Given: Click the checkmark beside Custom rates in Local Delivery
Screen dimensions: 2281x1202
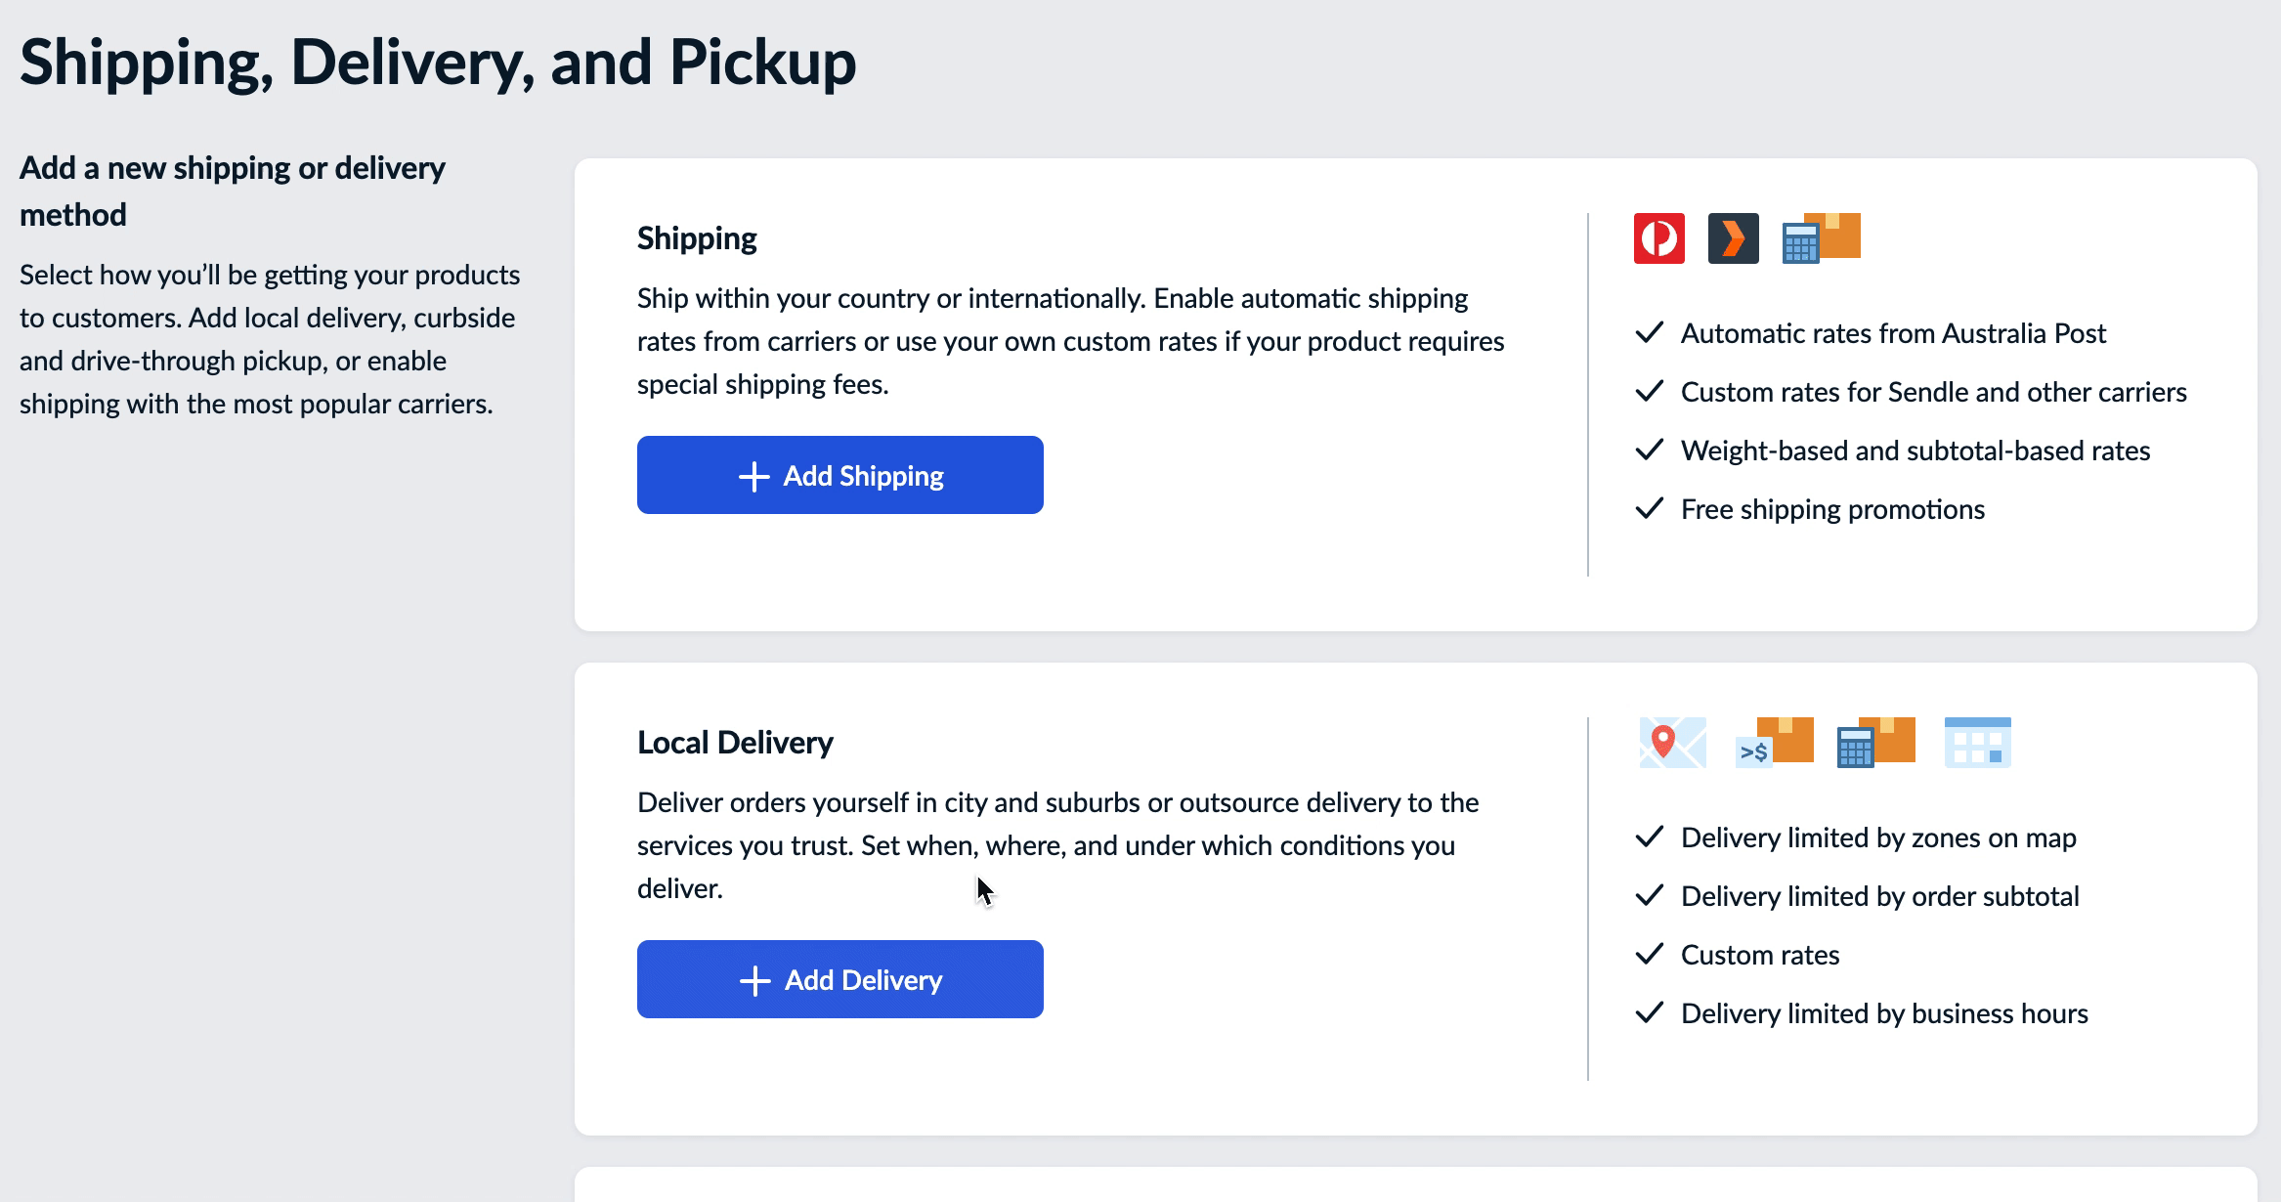Looking at the screenshot, I should (1650, 955).
